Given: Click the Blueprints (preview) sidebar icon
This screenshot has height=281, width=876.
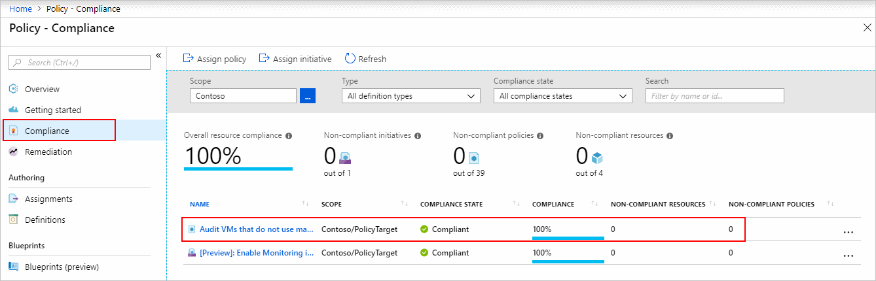Looking at the screenshot, I should coord(14,267).
